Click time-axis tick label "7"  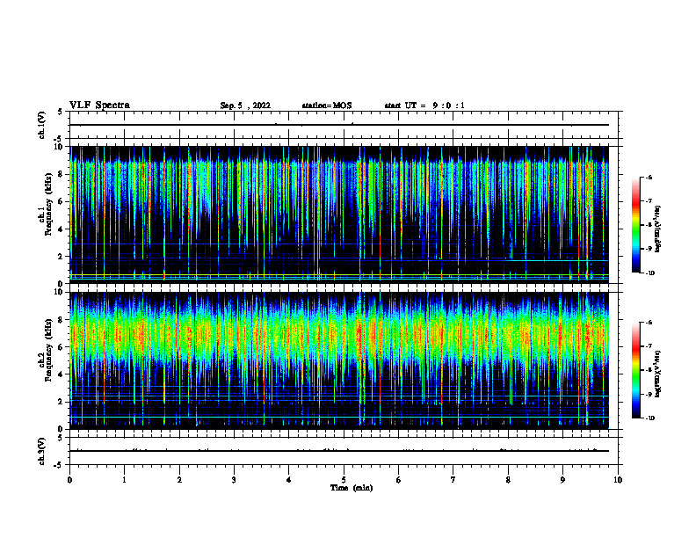click(x=453, y=480)
